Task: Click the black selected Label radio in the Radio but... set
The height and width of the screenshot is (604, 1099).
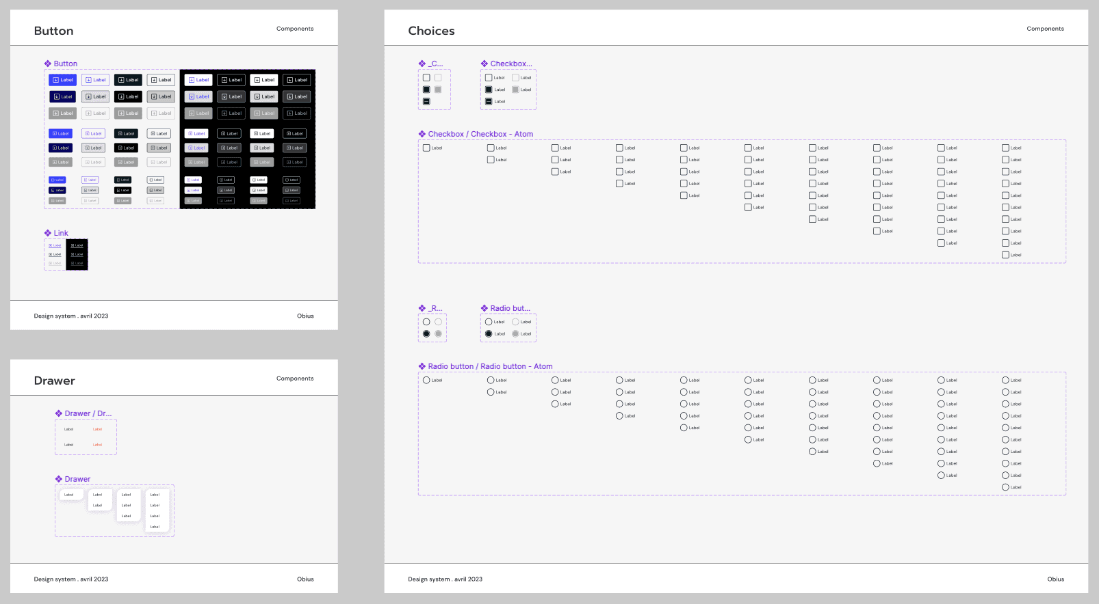Action: point(495,333)
